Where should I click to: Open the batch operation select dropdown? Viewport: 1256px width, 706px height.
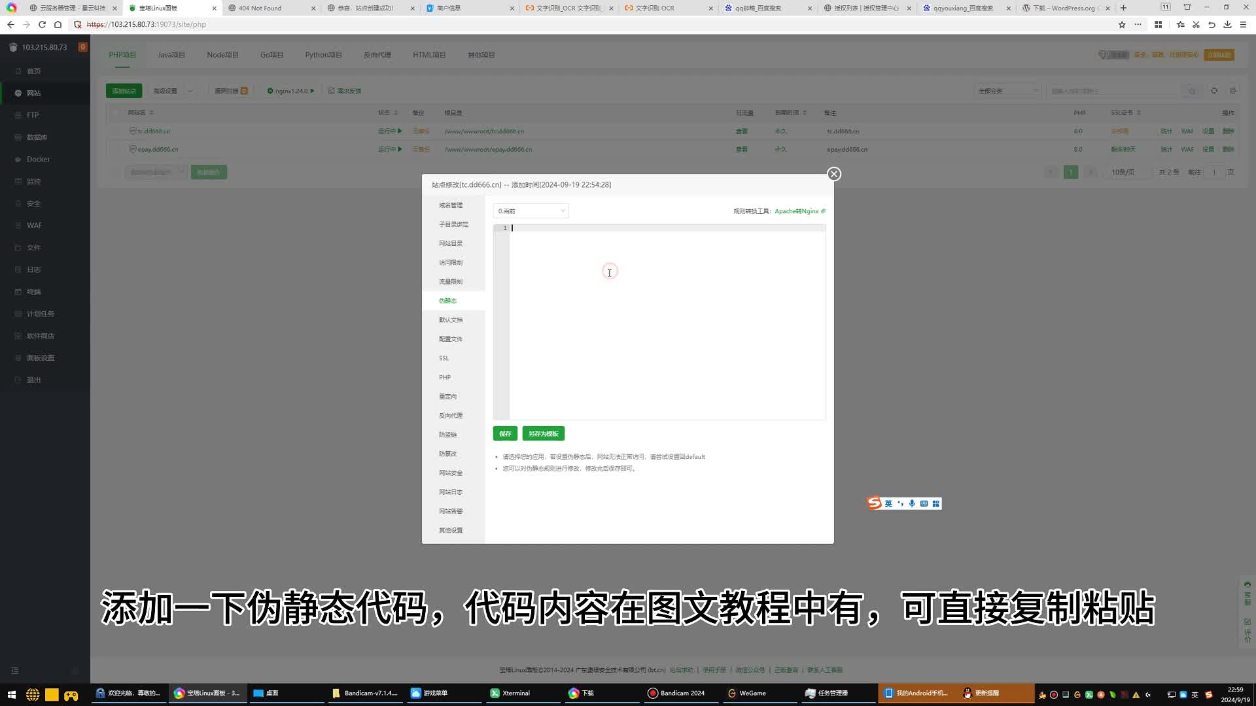click(x=156, y=173)
